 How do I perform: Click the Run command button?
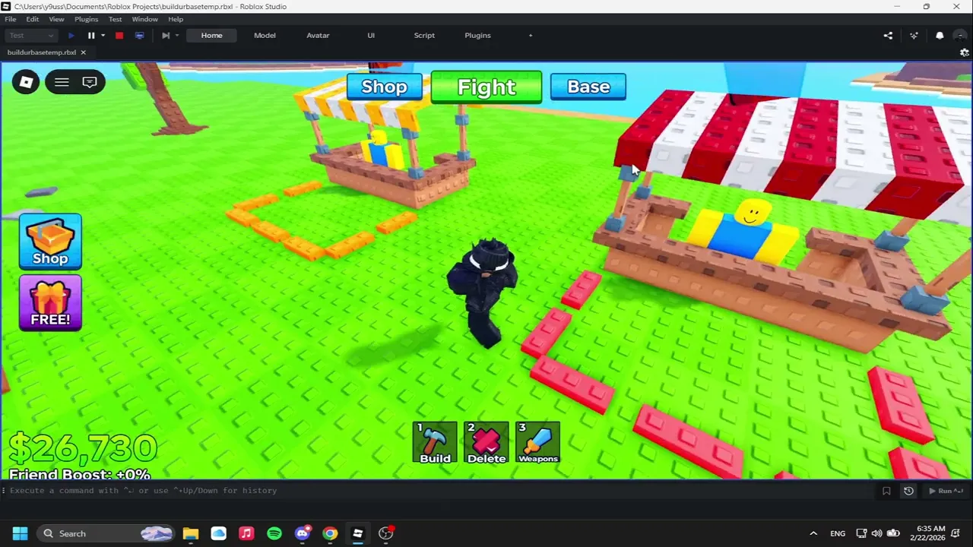pos(946,491)
